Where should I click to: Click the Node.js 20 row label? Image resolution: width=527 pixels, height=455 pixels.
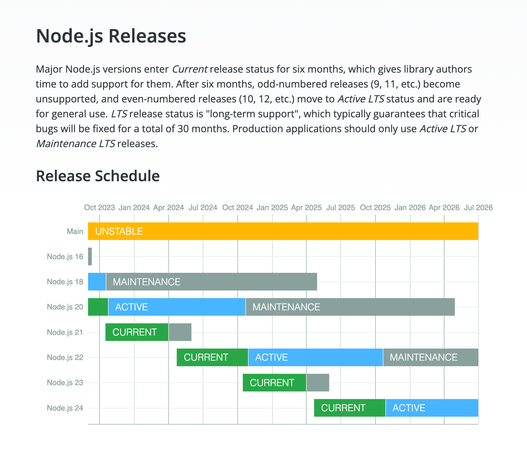(65, 307)
